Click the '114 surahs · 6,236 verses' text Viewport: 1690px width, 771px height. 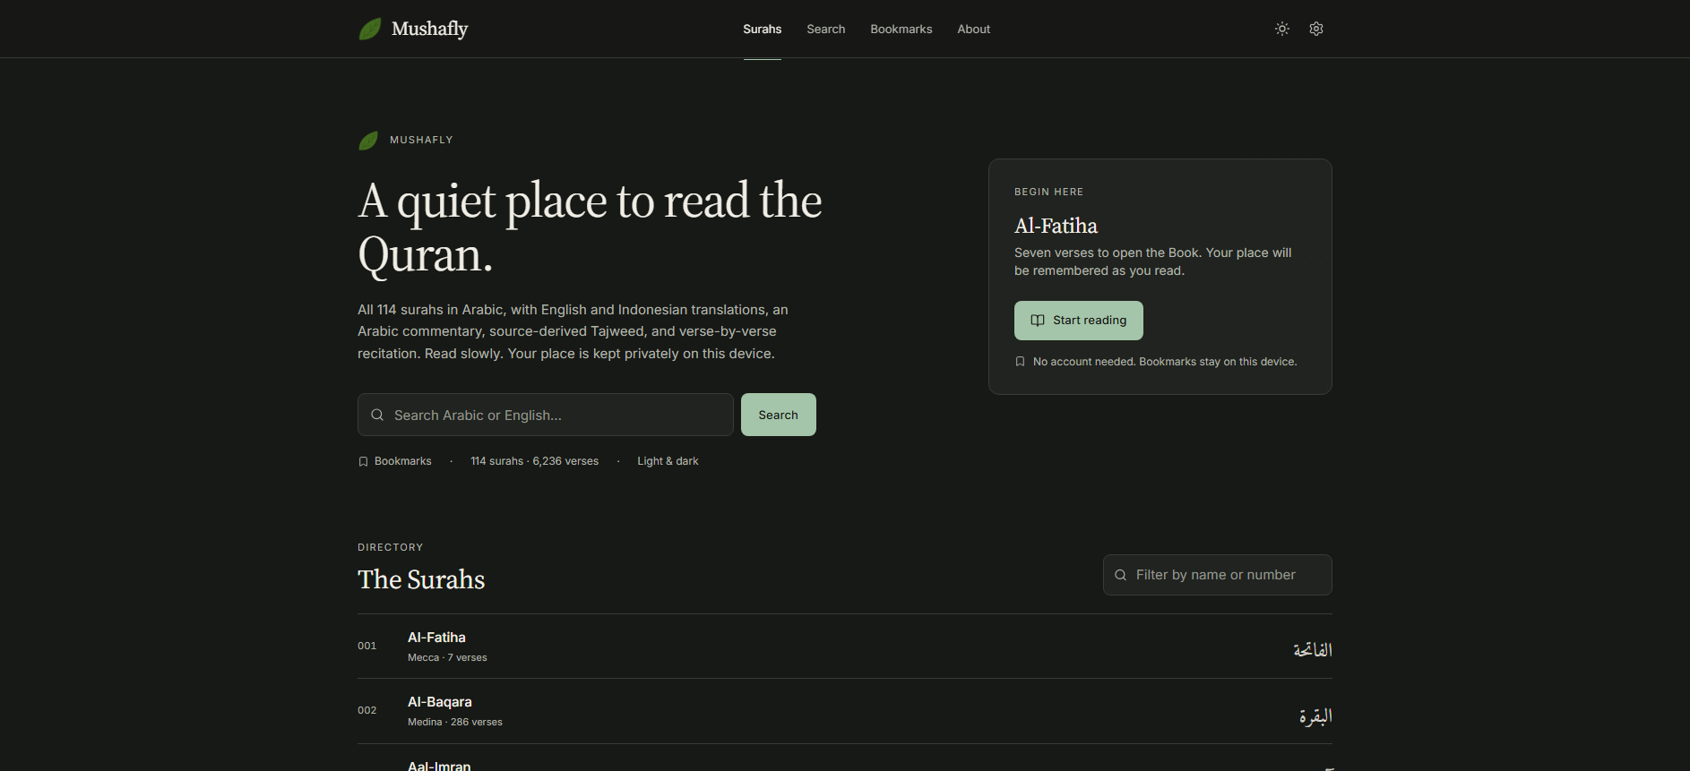click(535, 461)
